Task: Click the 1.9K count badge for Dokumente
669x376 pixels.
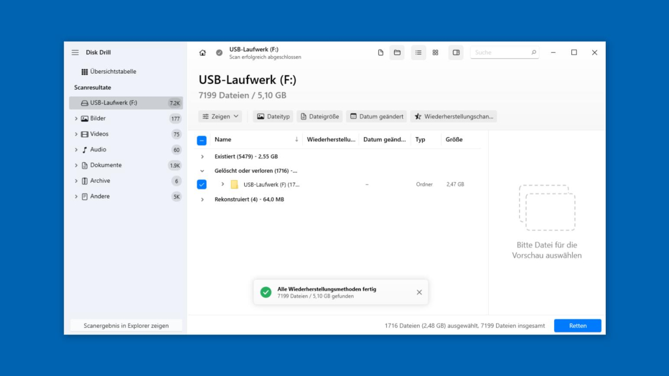Action: [x=175, y=166]
